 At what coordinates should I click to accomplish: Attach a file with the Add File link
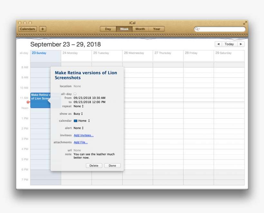click(x=80, y=142)
